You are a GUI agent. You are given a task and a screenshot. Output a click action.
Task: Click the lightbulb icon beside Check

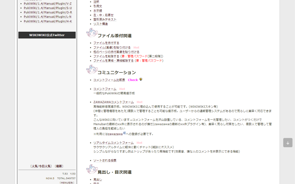[x=141, y=79]
